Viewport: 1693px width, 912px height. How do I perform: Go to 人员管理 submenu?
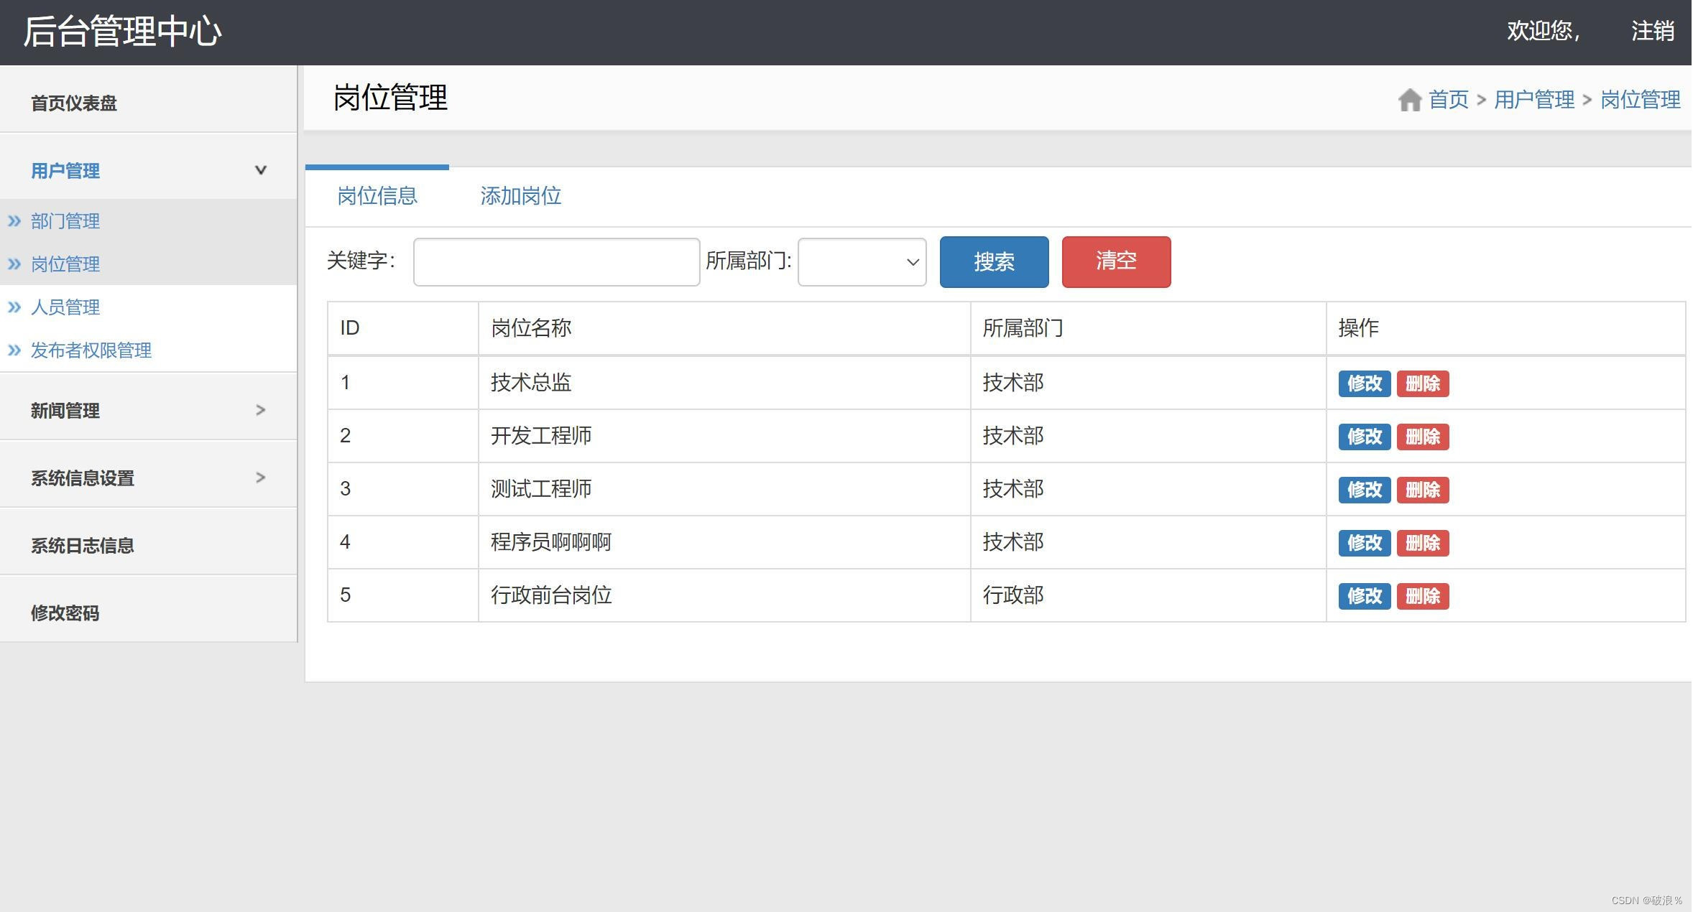click(65, 307)
